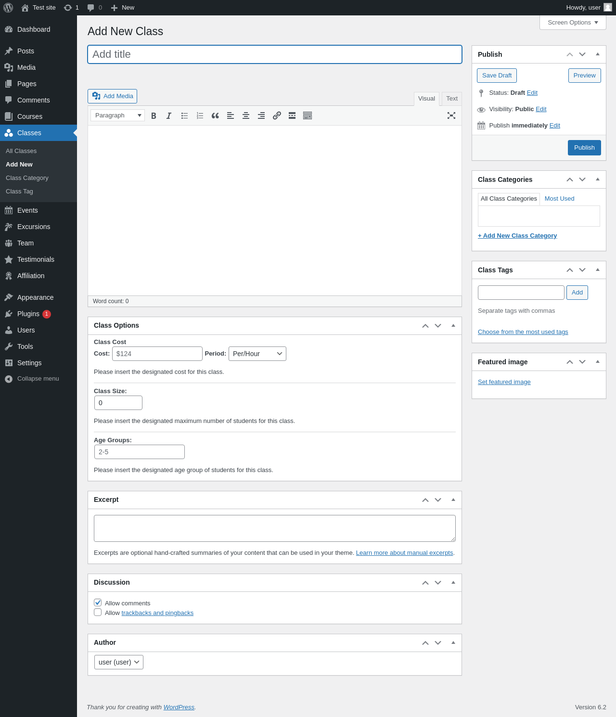This screenshot has width=616, height=717.
Task: Center align text in editor
Action: pos(246,115)
